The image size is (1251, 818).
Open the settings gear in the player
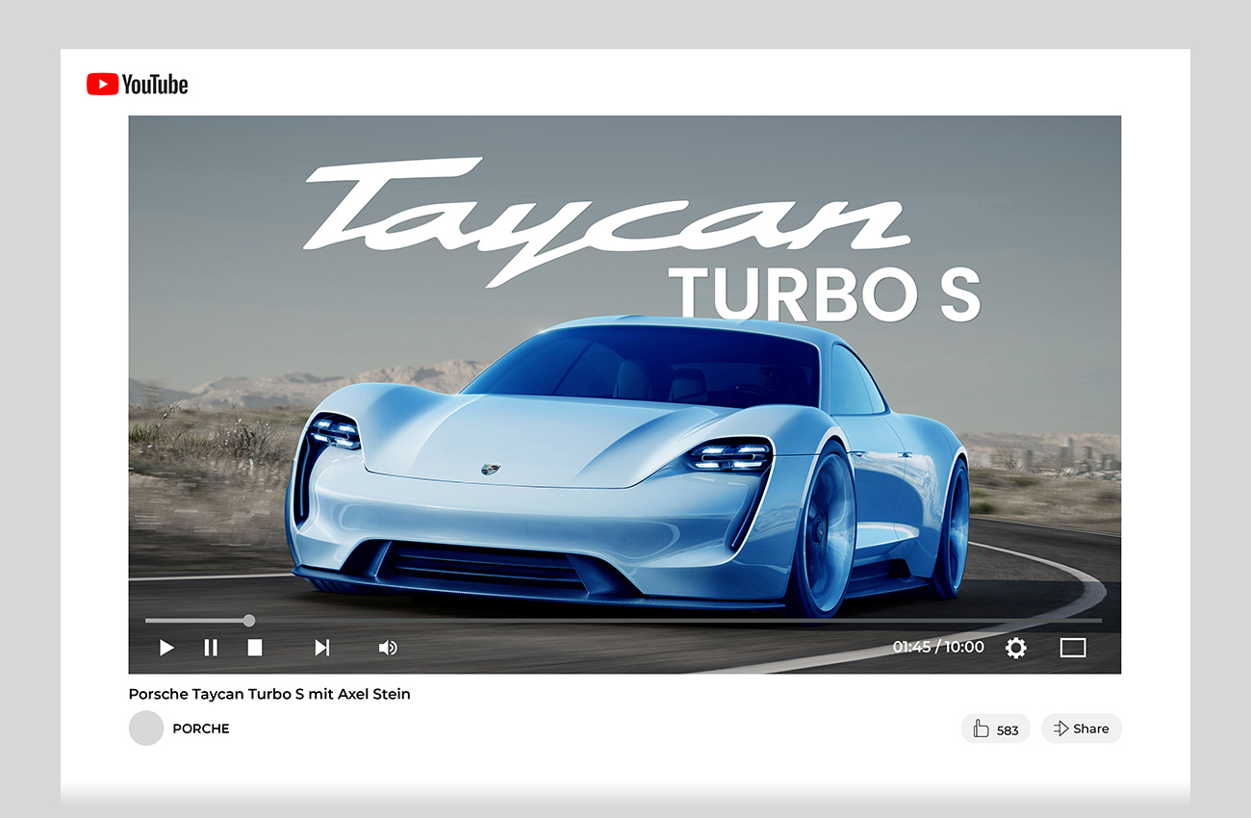click(1015, 648)
